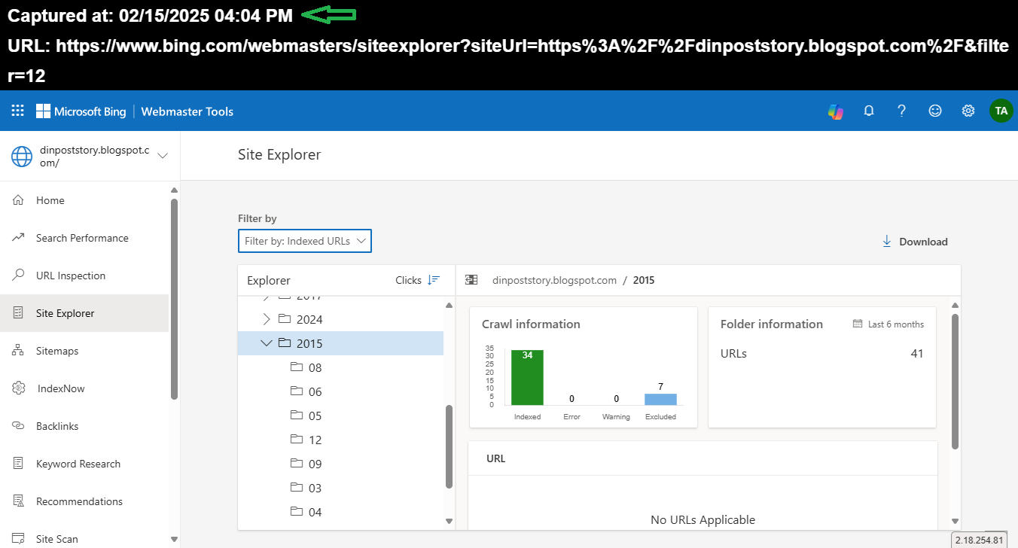Open Search Performance in the sidebar

pyautogui.click(x=84, y=238)
